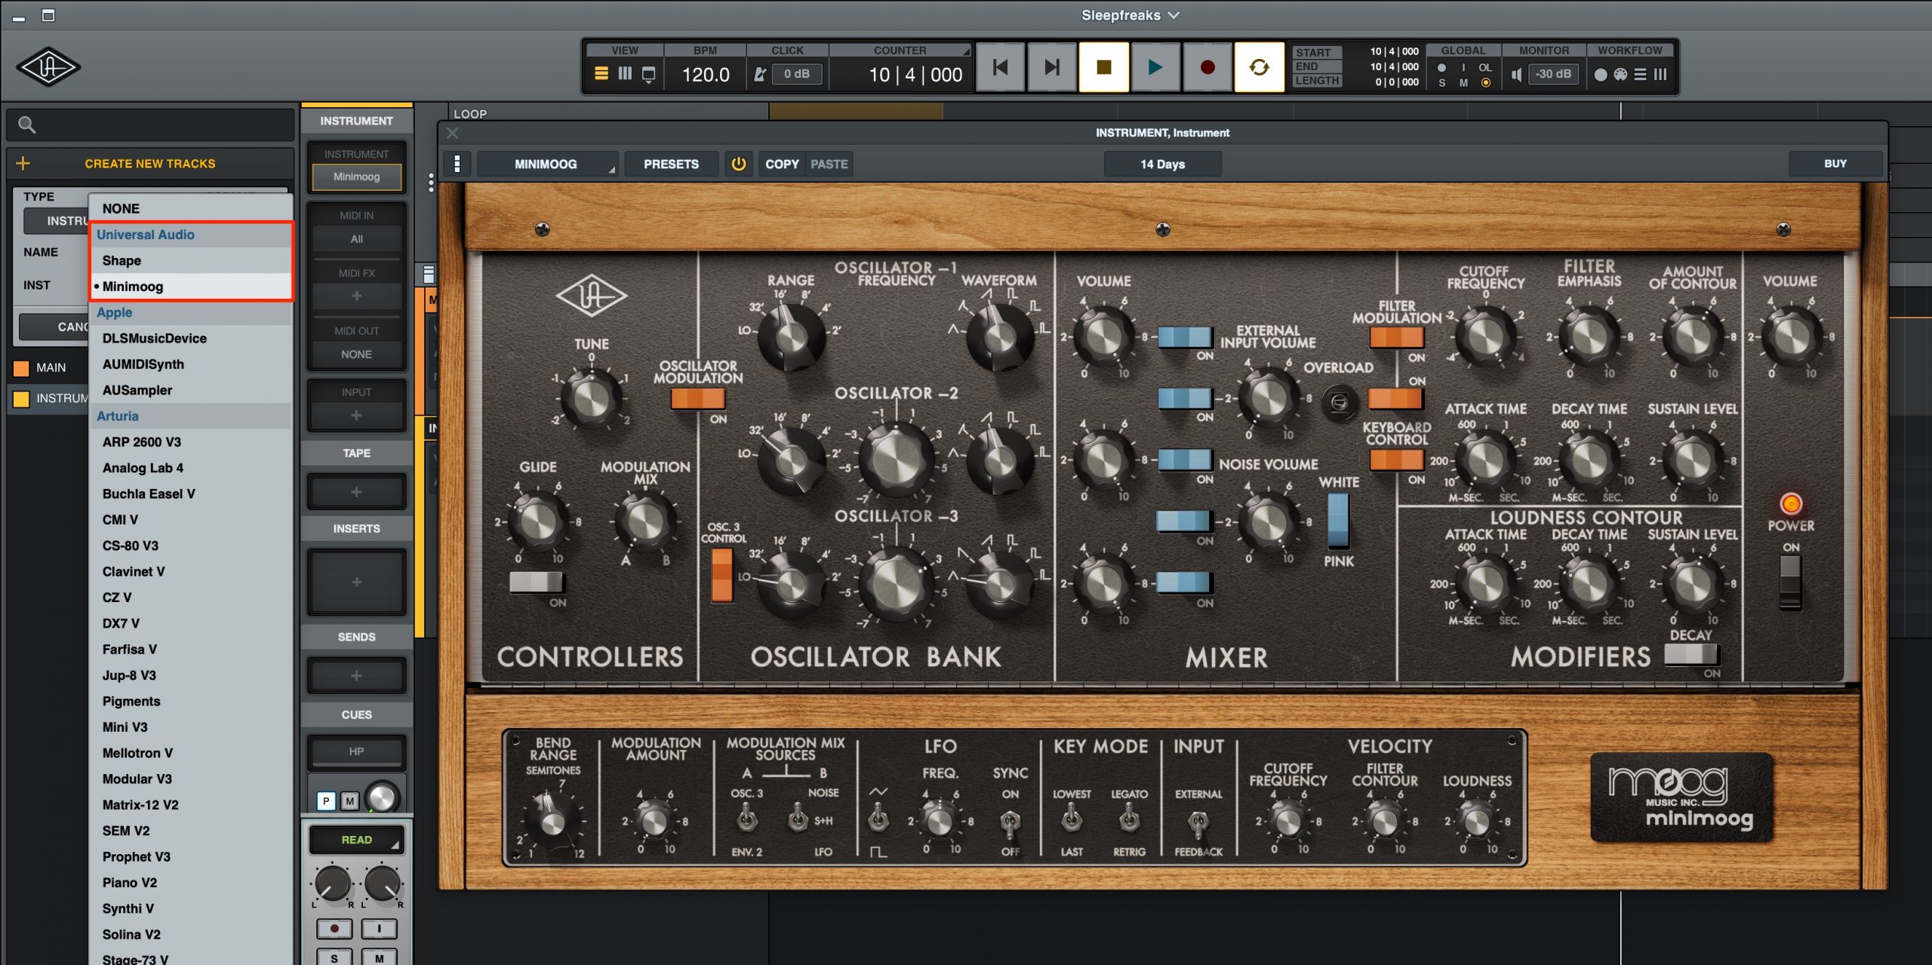Image resolution: width=1932 pixels, height=965 pixels.
Task: Select NONE in the instrument list
Action: point(191,208)
